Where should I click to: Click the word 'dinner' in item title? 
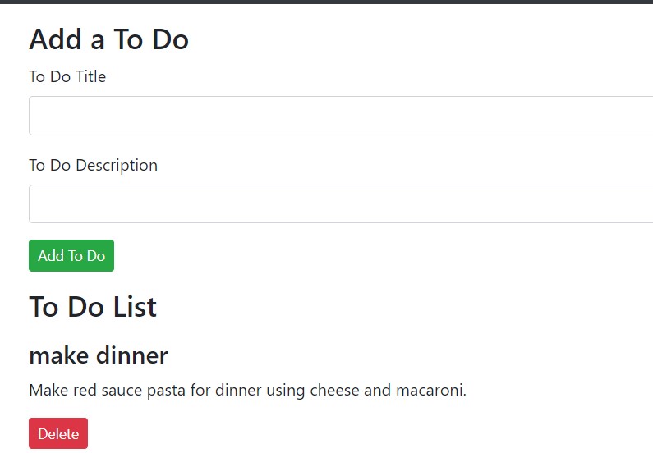(132, 355)
